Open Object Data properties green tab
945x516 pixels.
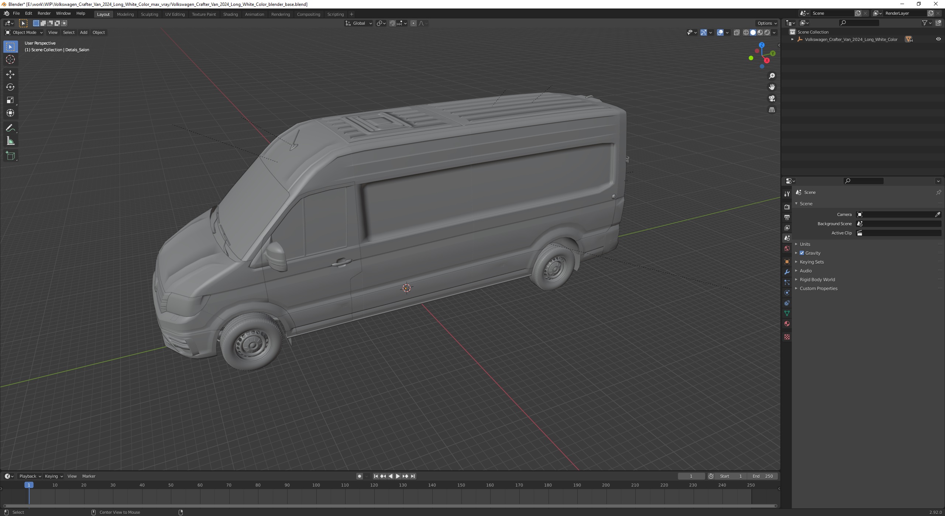tap(787, 313)
